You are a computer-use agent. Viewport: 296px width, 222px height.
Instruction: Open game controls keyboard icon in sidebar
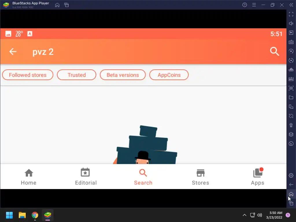tap(291, 42)
